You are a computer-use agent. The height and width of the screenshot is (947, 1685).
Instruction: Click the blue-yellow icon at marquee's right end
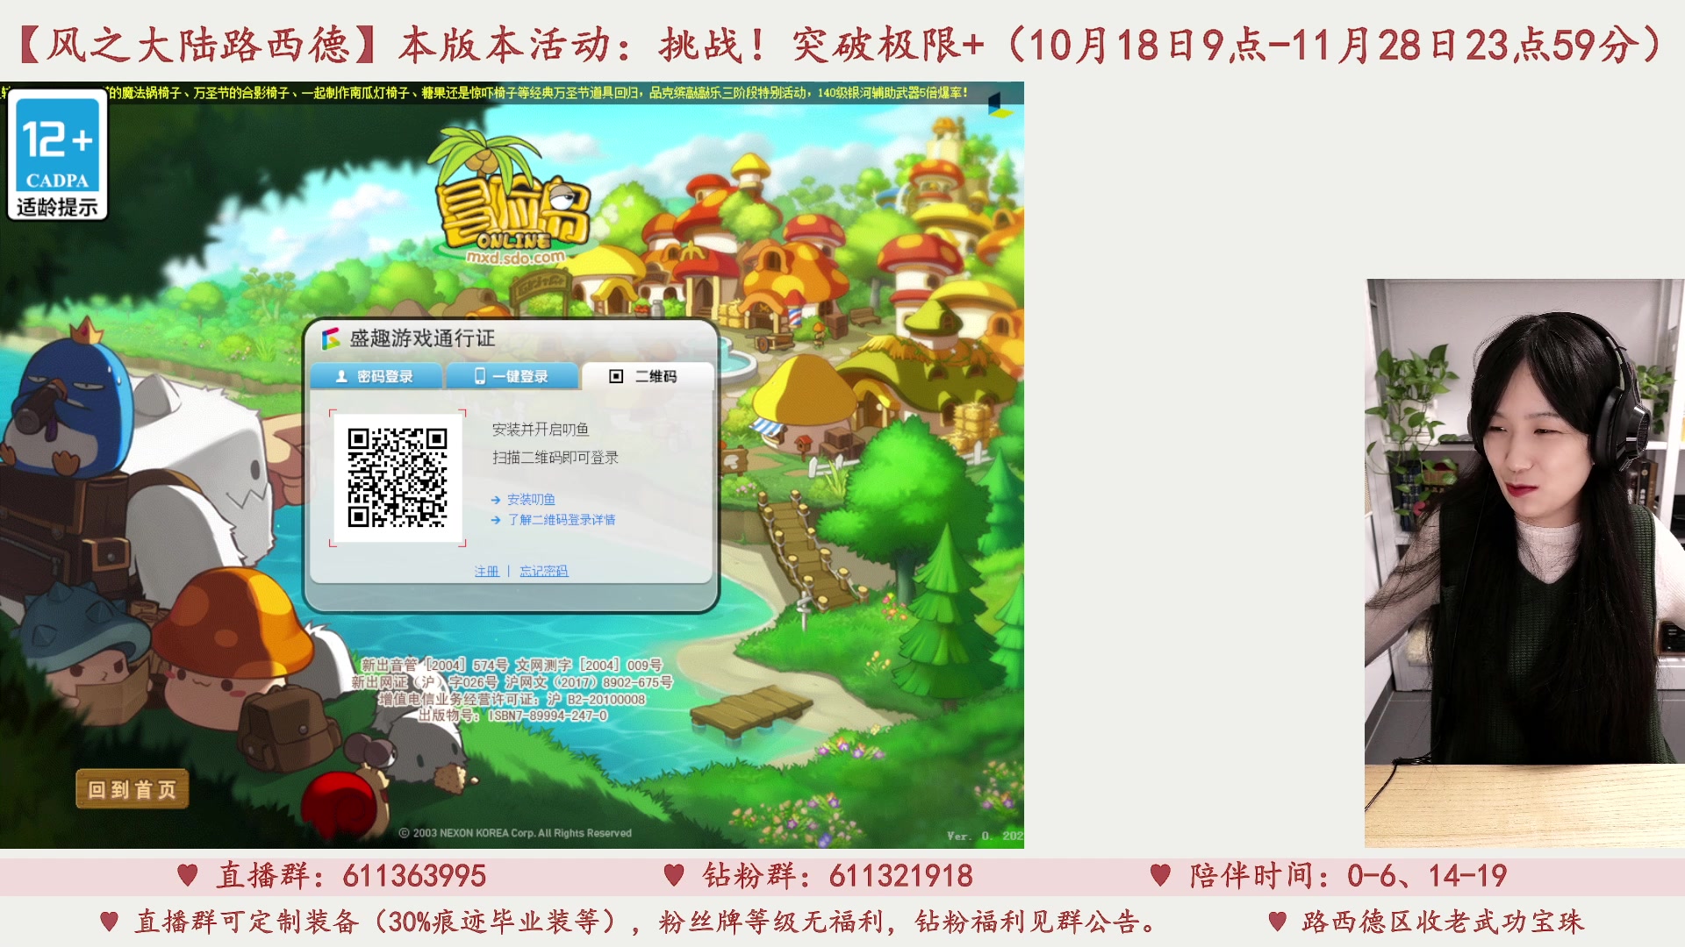[x=1000, y=106]
